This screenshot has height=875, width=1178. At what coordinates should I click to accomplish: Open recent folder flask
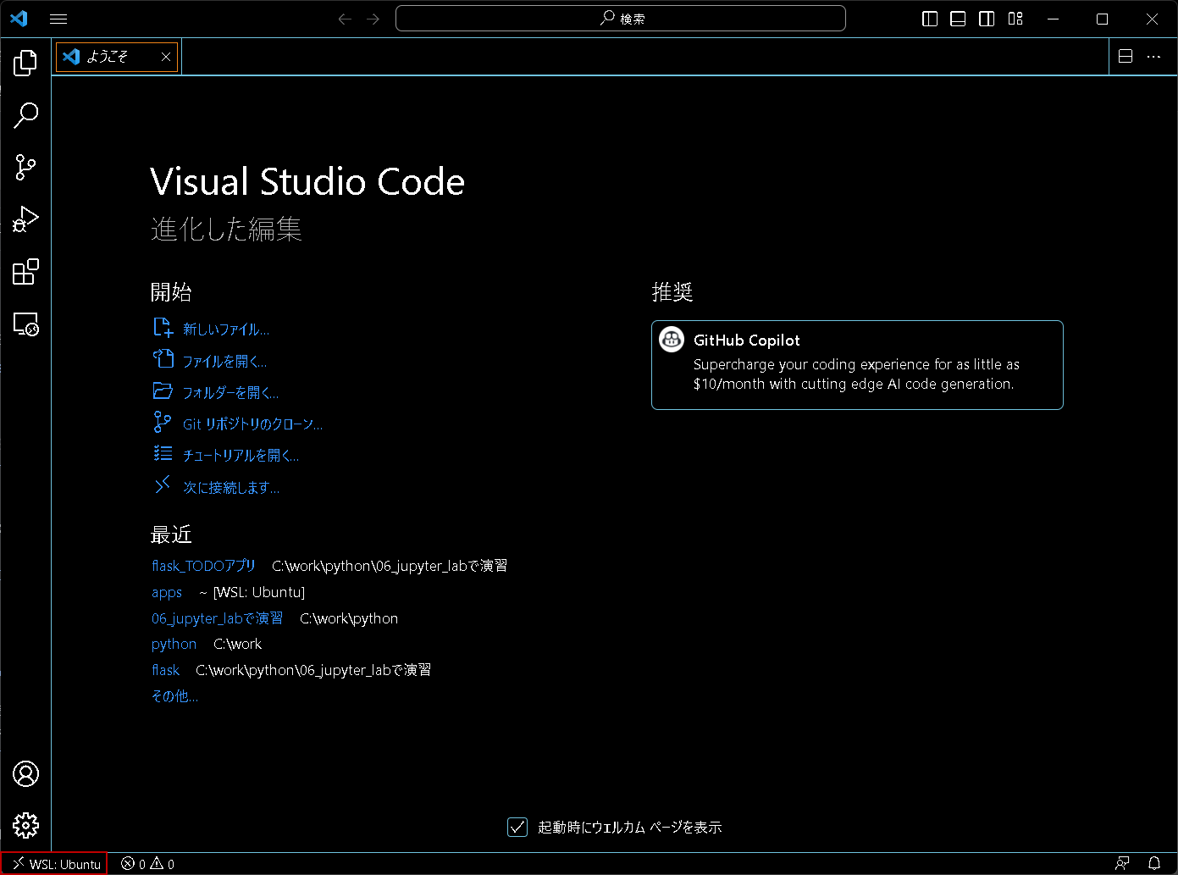click(x=165, y=670)
